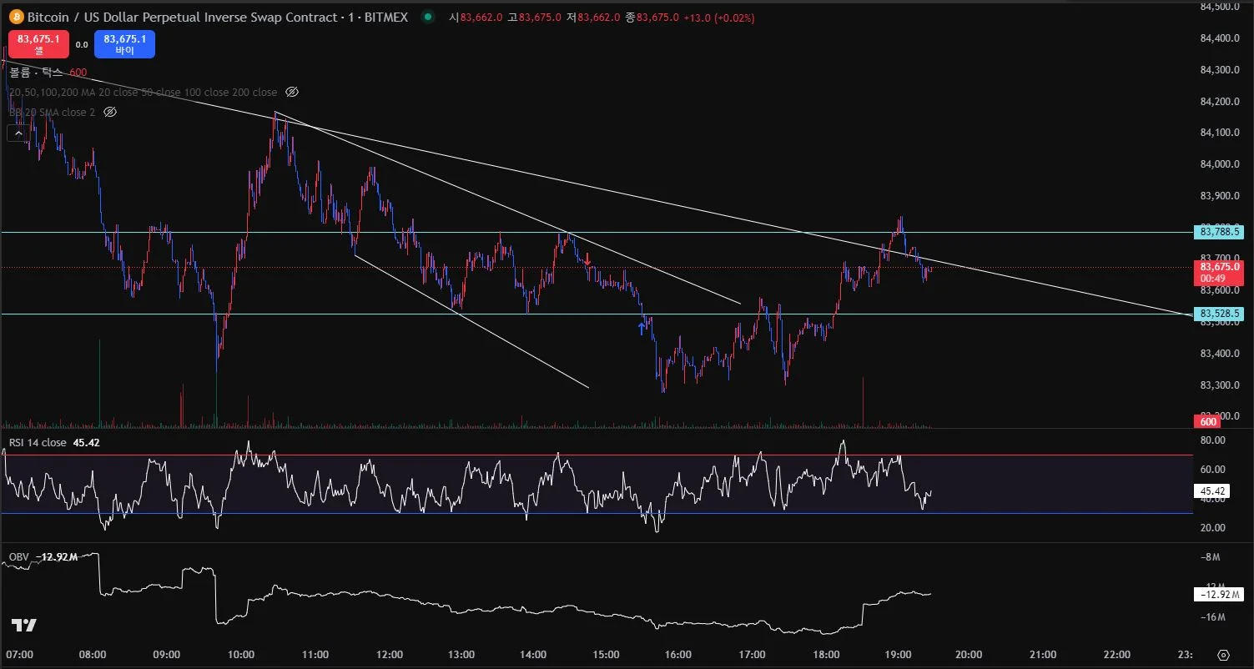
Task: Click the 84,000.0 price axis label
Action: pyautogui.click(x=1220, y=164)
